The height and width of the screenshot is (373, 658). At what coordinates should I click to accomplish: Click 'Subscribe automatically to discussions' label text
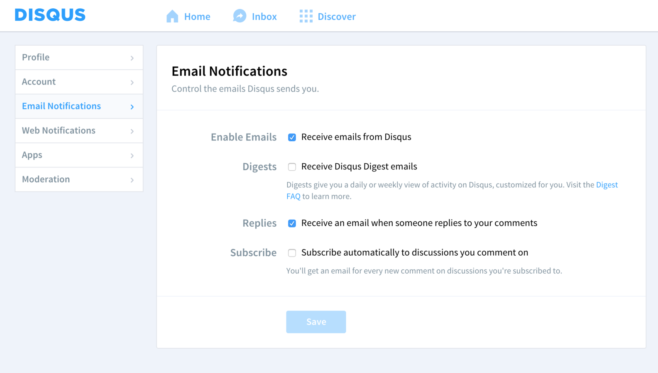(415, 252)
